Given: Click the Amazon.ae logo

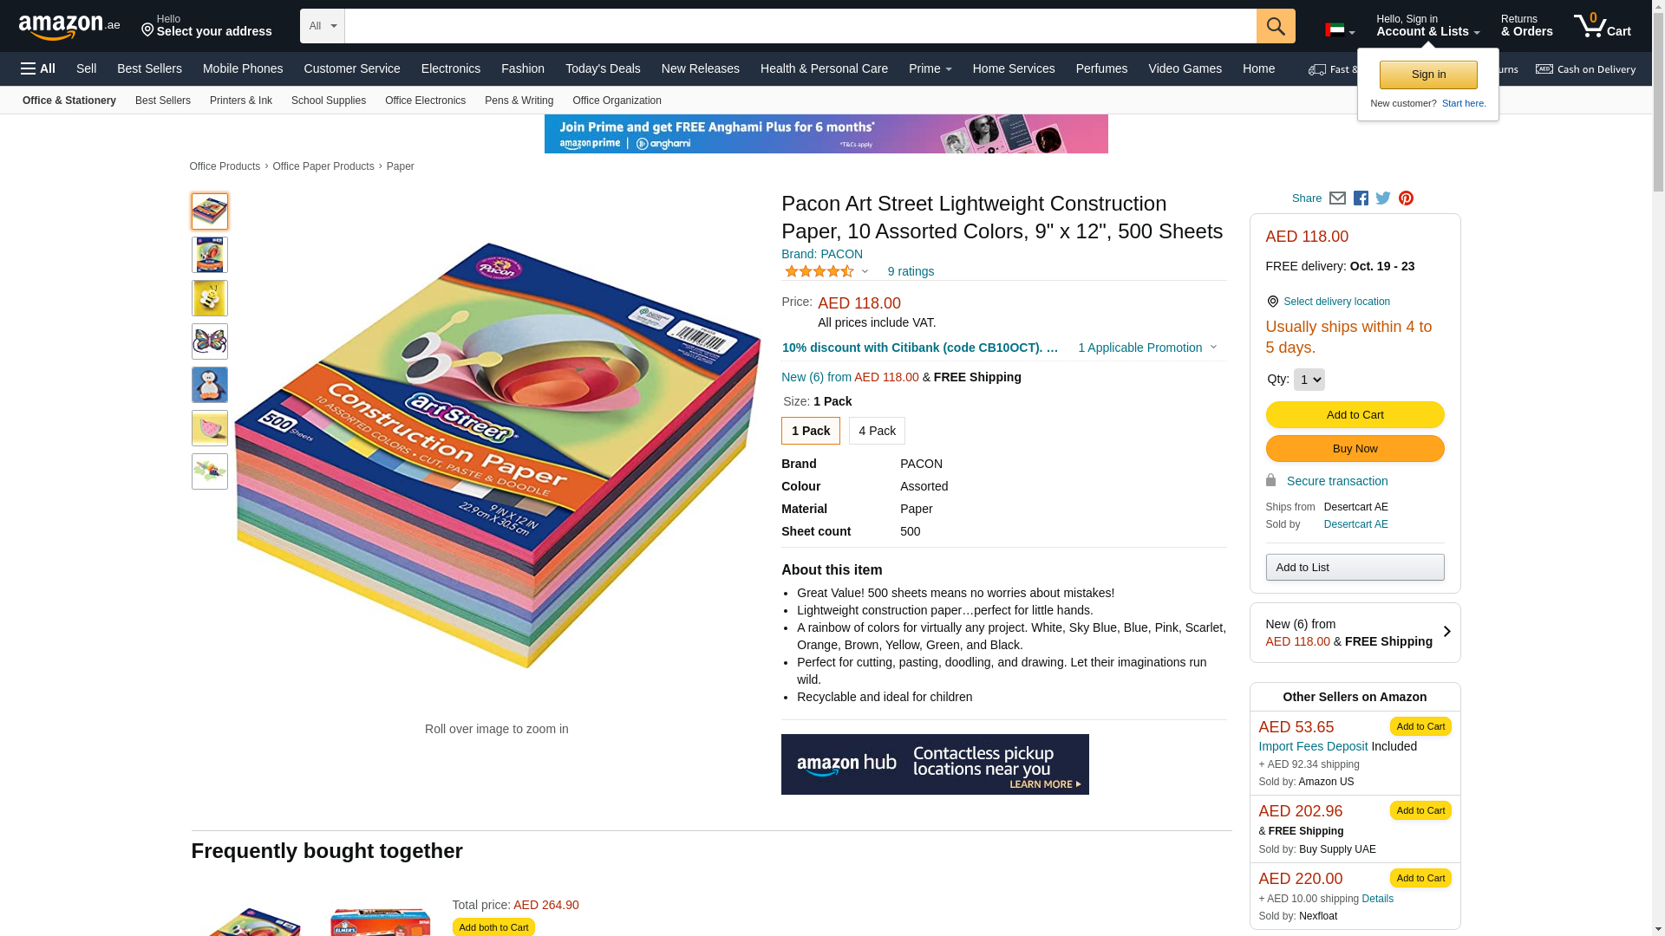Looking at the screenshot, I should click(69, 27).
